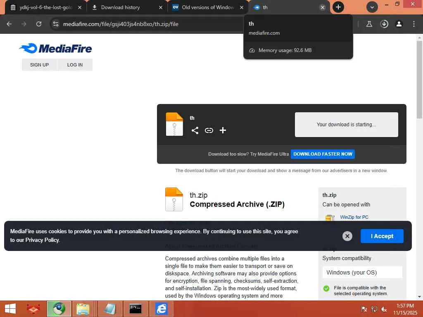Open the browser downloads icon

[x=384, y=24]
